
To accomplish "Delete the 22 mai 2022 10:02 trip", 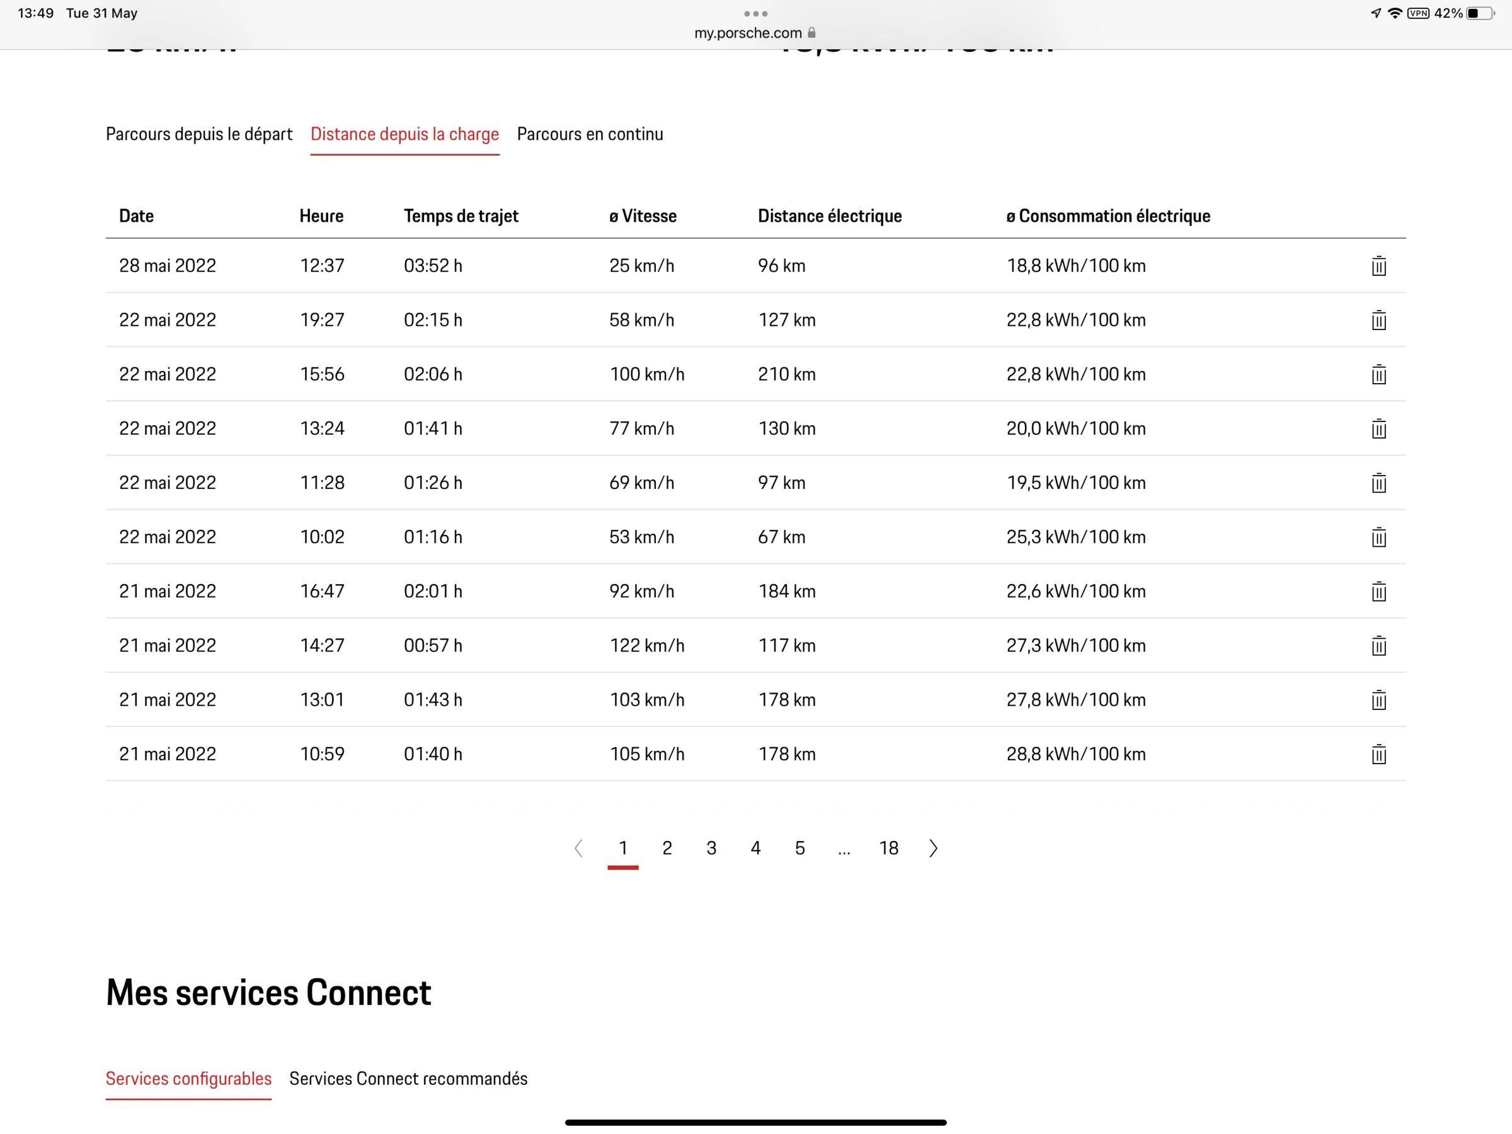I will tap(1378, 537).
